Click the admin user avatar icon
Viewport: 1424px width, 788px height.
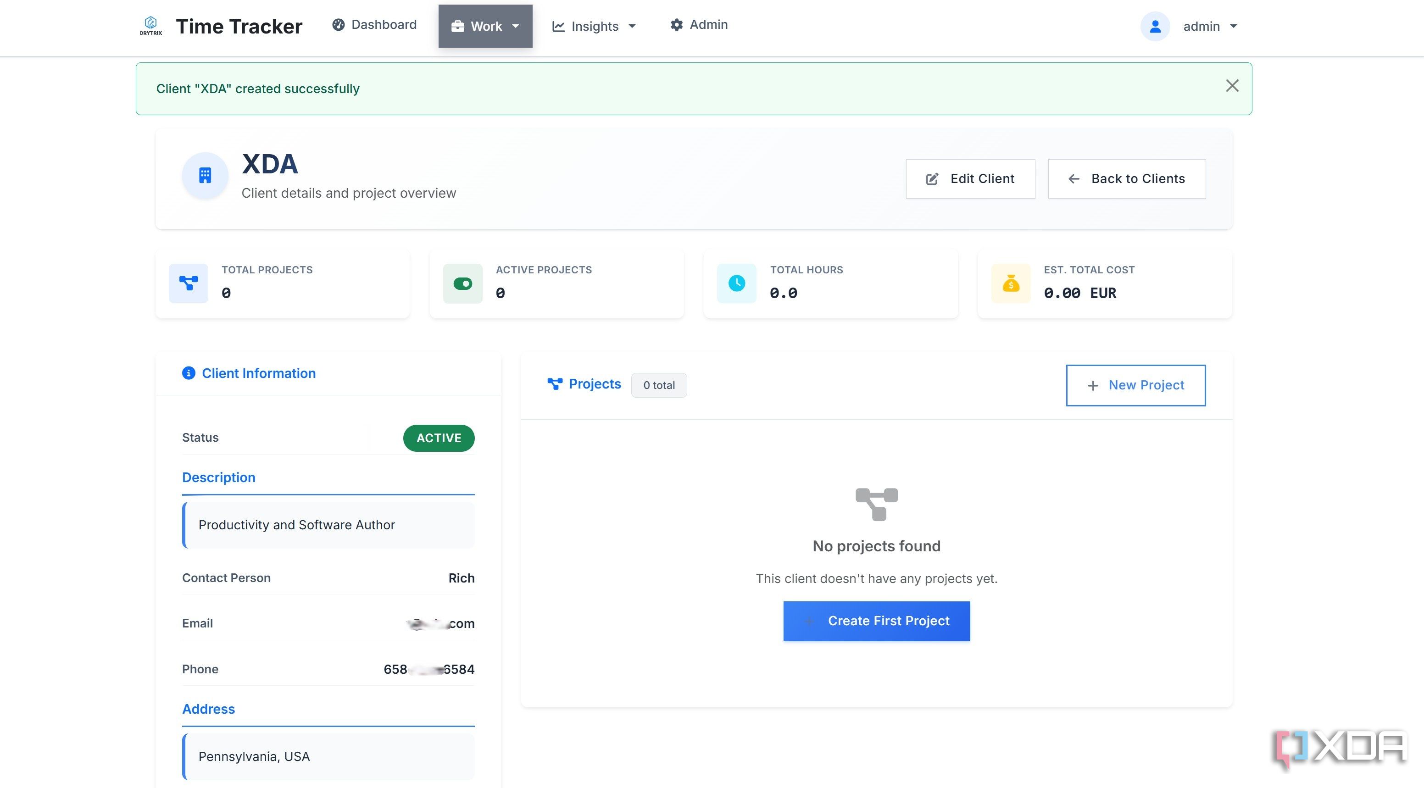tap(1155, 26)
